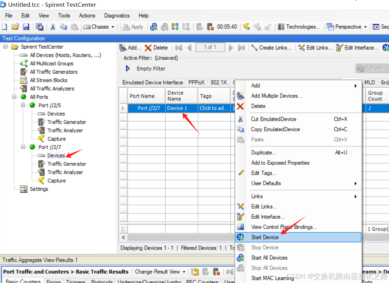Screen dimensions: 389x283
Task: Open the Chassis dropdown arrow
Action: click(x=113, y=27)
